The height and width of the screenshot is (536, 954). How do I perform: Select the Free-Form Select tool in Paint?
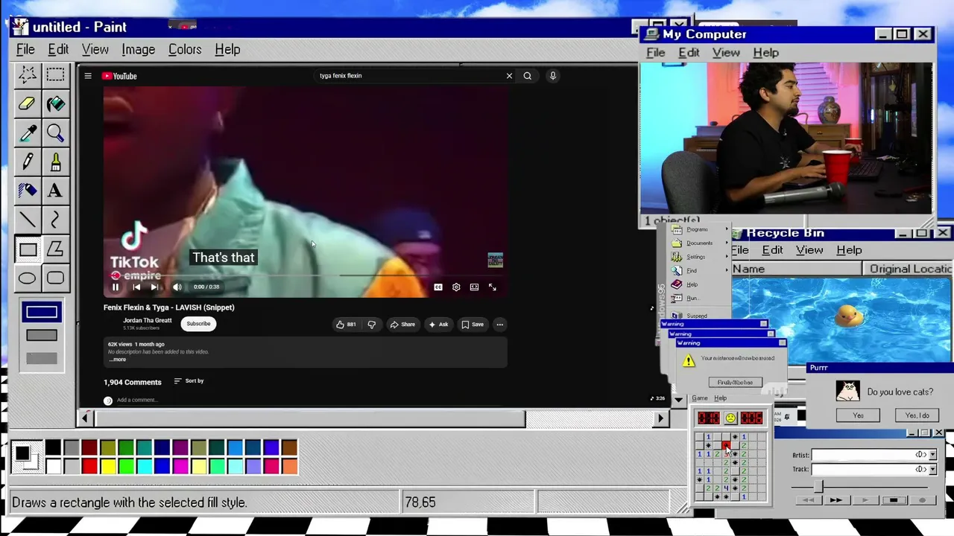tap(28, 74)
